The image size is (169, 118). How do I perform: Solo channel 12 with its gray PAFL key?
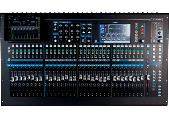59,53
